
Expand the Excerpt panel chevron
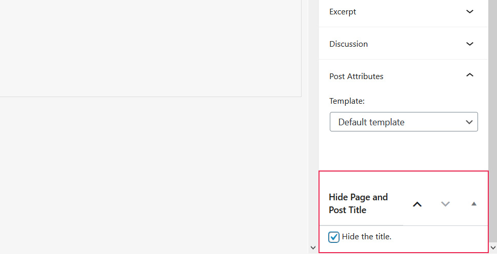470,11
